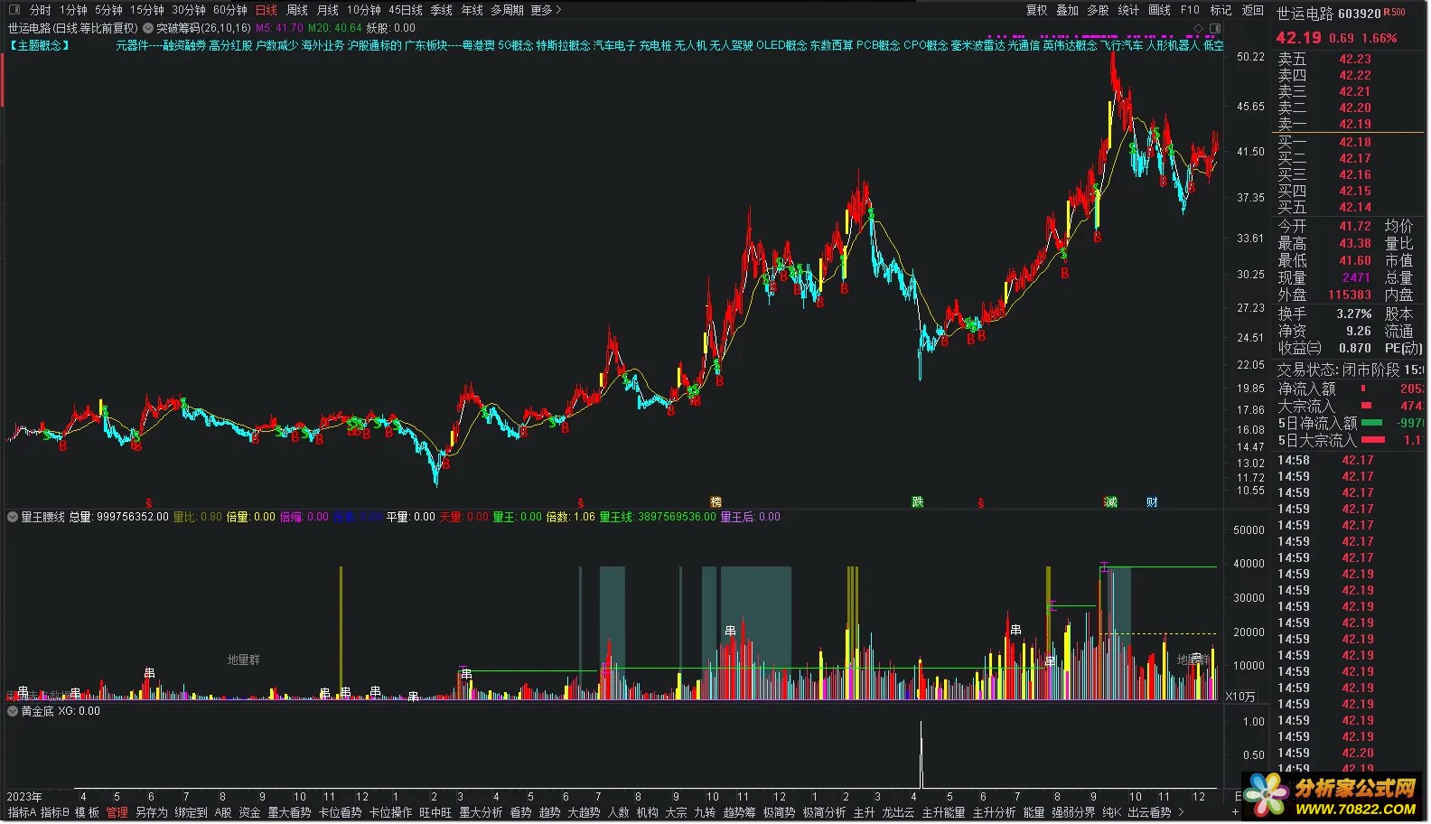Open the 5G概念 theme link

pyautogui.click(x=516, y=45)
